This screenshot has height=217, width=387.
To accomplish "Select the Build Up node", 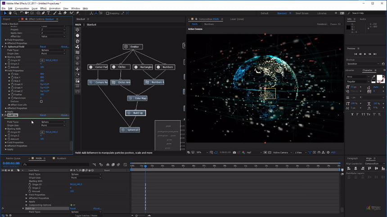I will tap(135, 113).
